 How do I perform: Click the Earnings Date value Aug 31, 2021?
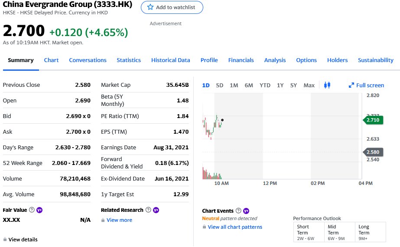pyautogui.click(x=171, y=148)
